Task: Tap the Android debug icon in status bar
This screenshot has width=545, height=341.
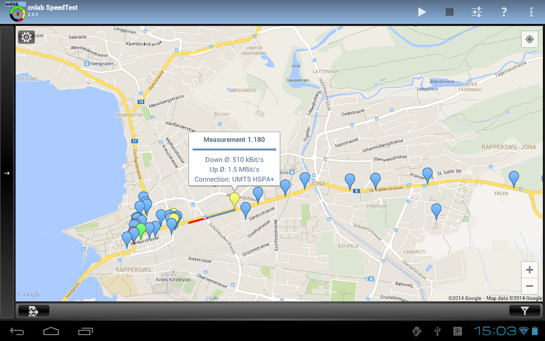Action: 417,331
